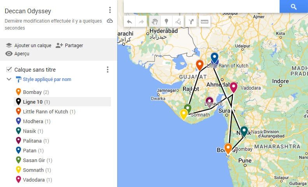Select Palitana in the layer list
Viewport: 308px width, 187px height.
point(62,141)
